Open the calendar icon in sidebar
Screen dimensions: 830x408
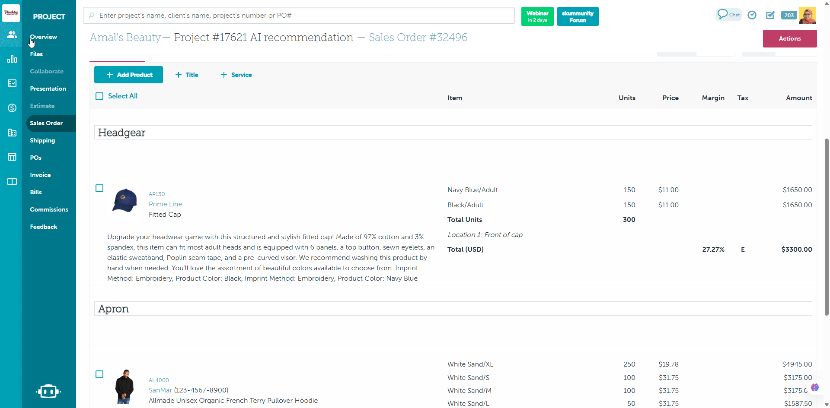tap(12, 157)
